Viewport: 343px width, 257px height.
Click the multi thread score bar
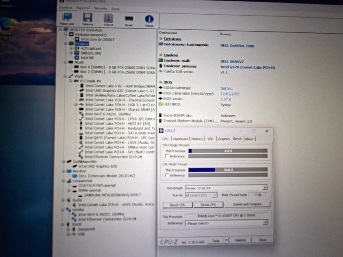pyautogui.click(x=228, y=170)
